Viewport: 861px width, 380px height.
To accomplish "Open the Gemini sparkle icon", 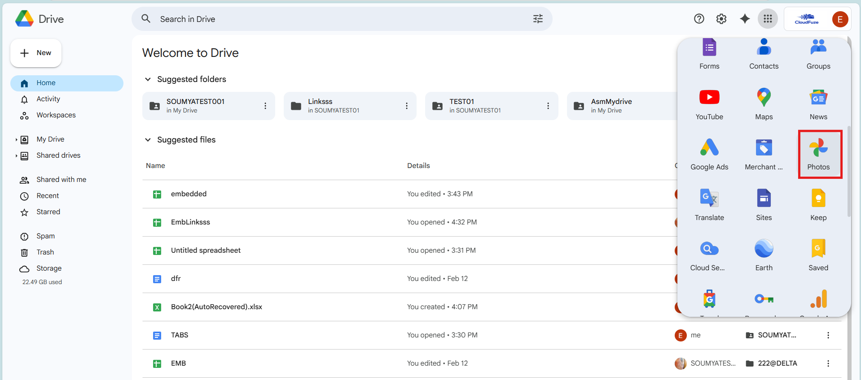I will (x=745, y=19).
